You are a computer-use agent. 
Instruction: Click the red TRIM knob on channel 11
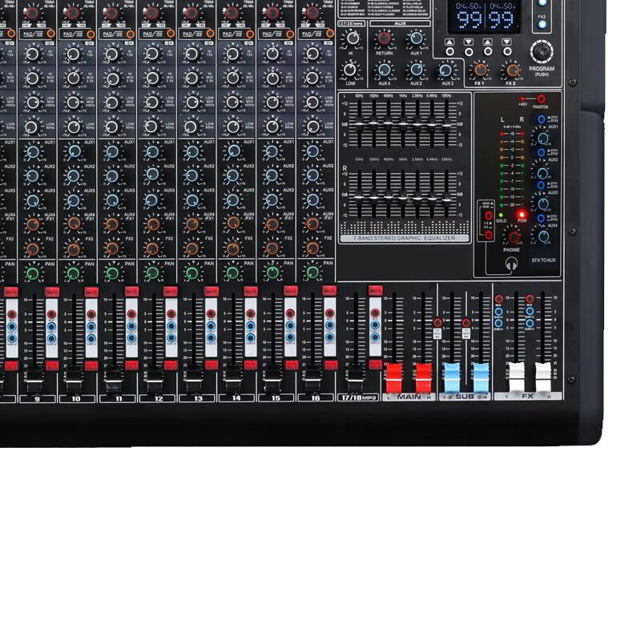(x=112, y=13)
